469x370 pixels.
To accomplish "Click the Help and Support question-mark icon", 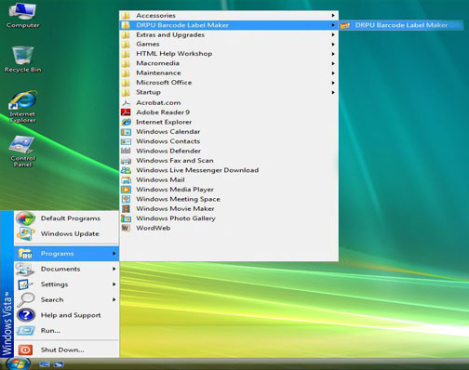I will [x=26, y=315].
